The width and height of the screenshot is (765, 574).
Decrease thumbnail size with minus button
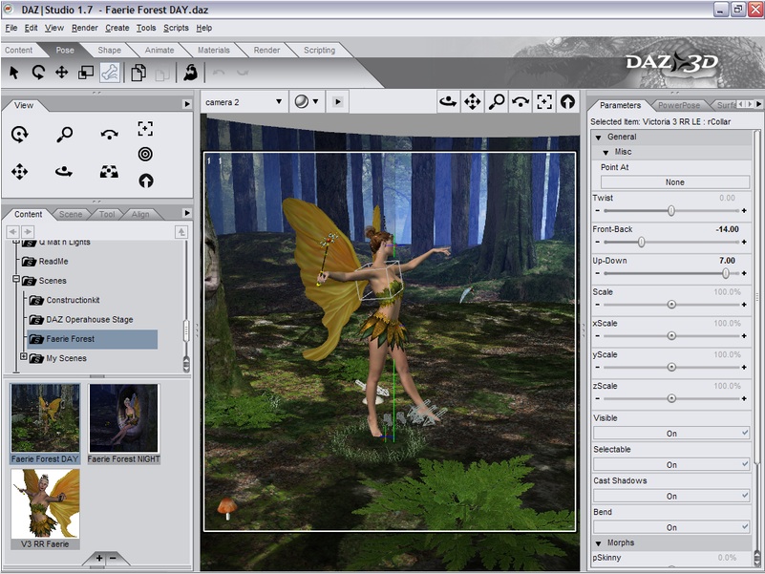pos(113,558)
